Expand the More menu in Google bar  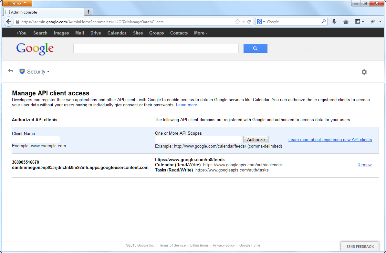[x=201, y=33]
